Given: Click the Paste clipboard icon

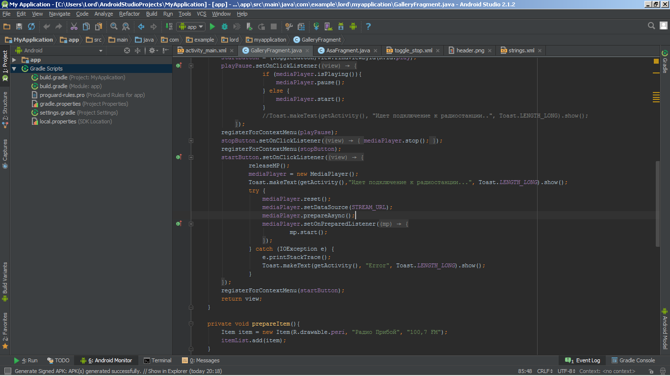Looking at the screenshot, I should (x=99, y=26).
